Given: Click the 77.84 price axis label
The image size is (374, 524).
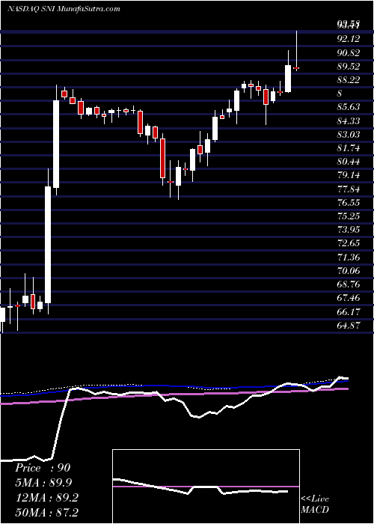Looking at the screenshot, I should [349, 189].
